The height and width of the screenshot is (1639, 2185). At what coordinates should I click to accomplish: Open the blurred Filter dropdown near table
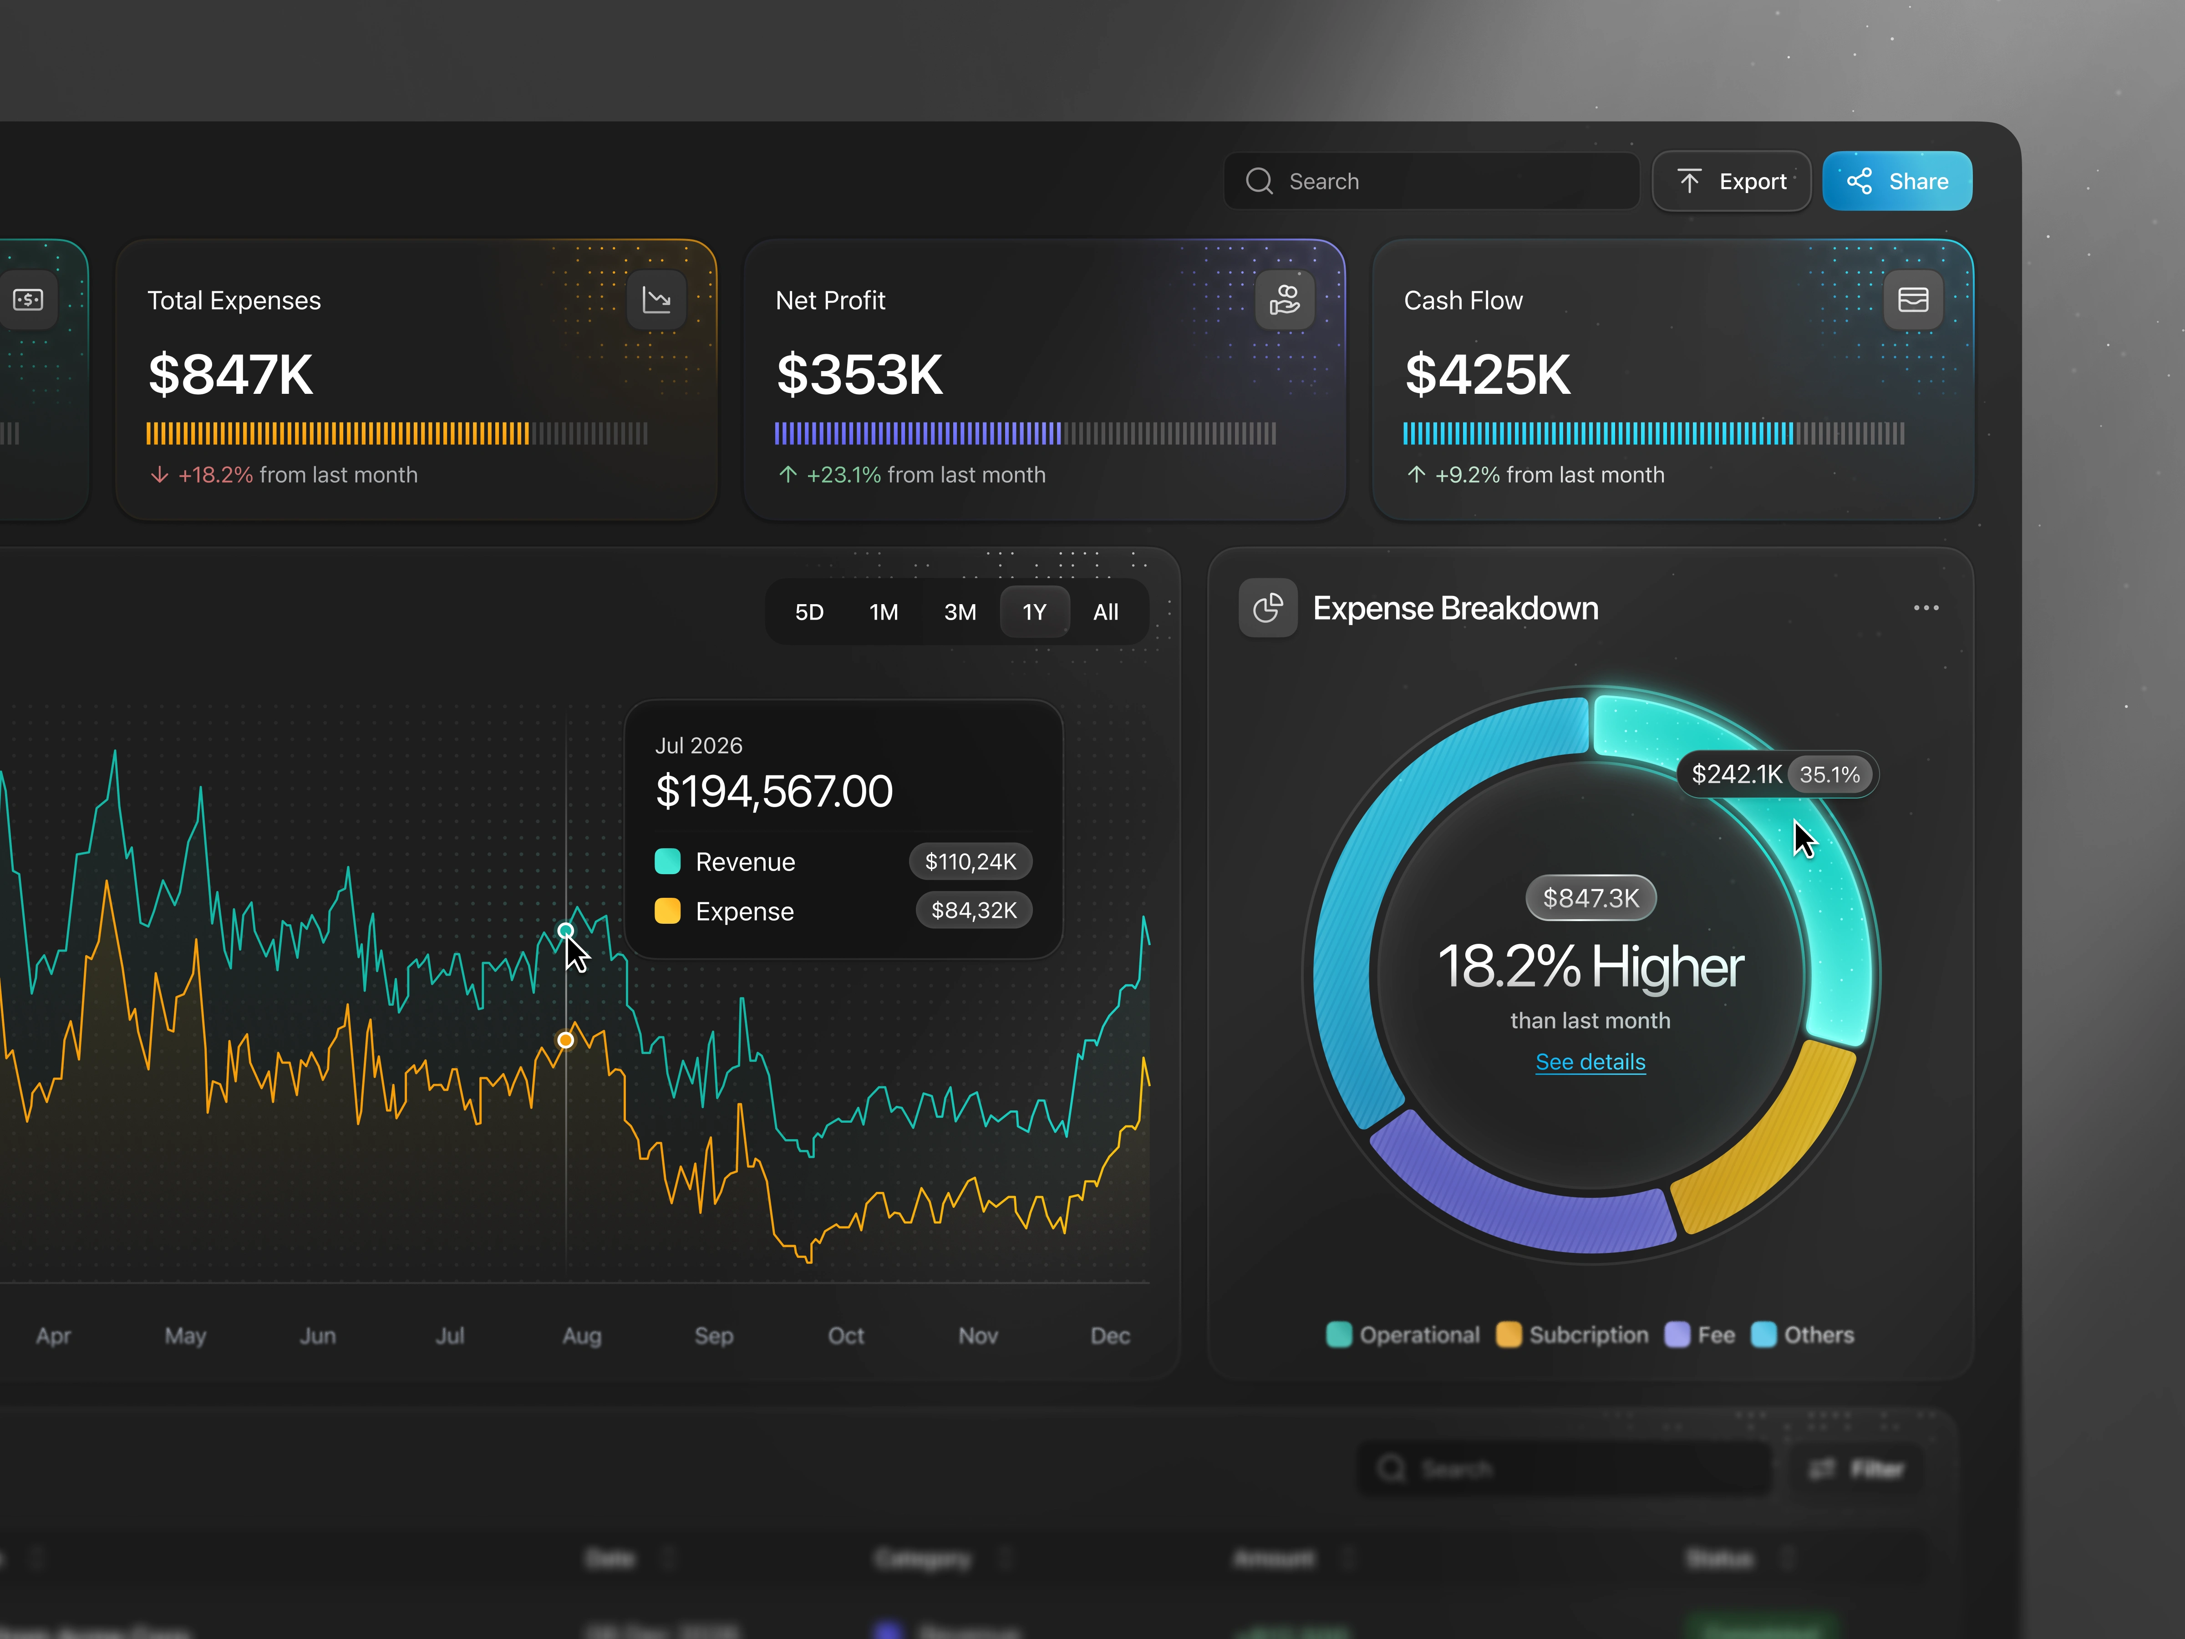(x=1857, y=1469)
